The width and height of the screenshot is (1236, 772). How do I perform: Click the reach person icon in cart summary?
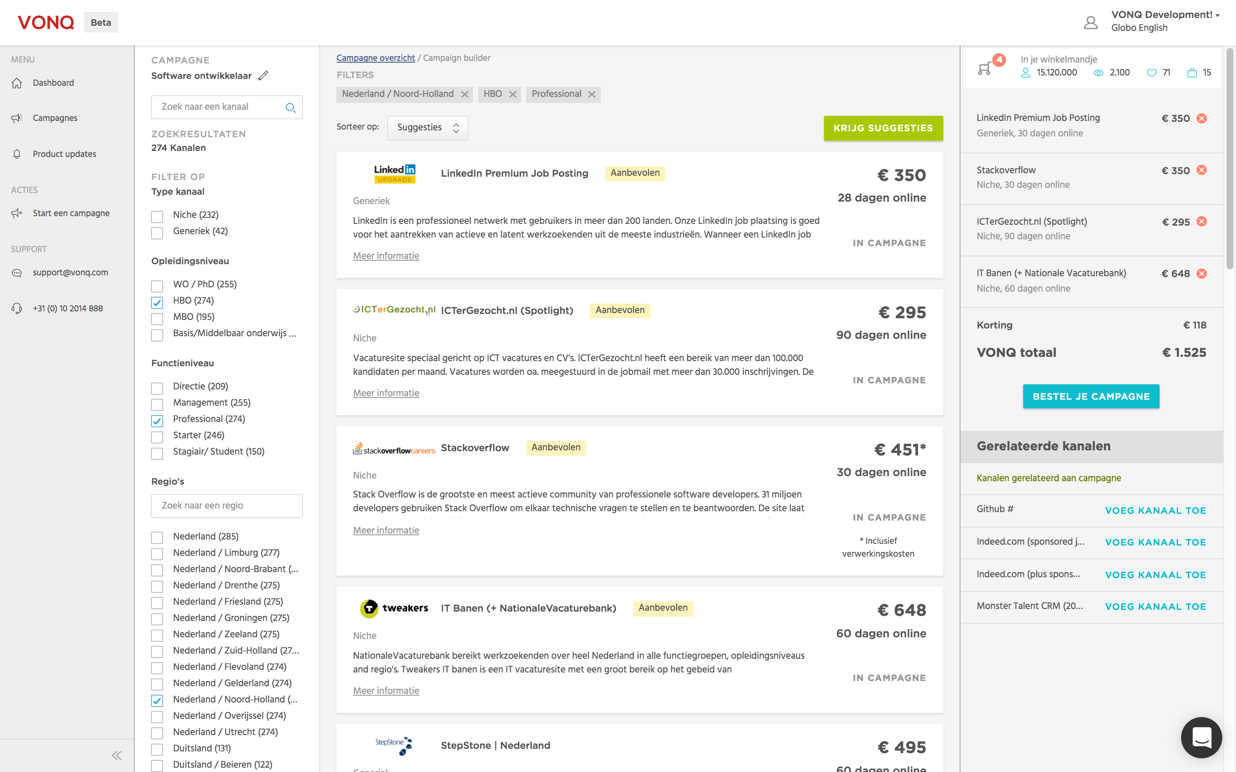pos(1025,73)
